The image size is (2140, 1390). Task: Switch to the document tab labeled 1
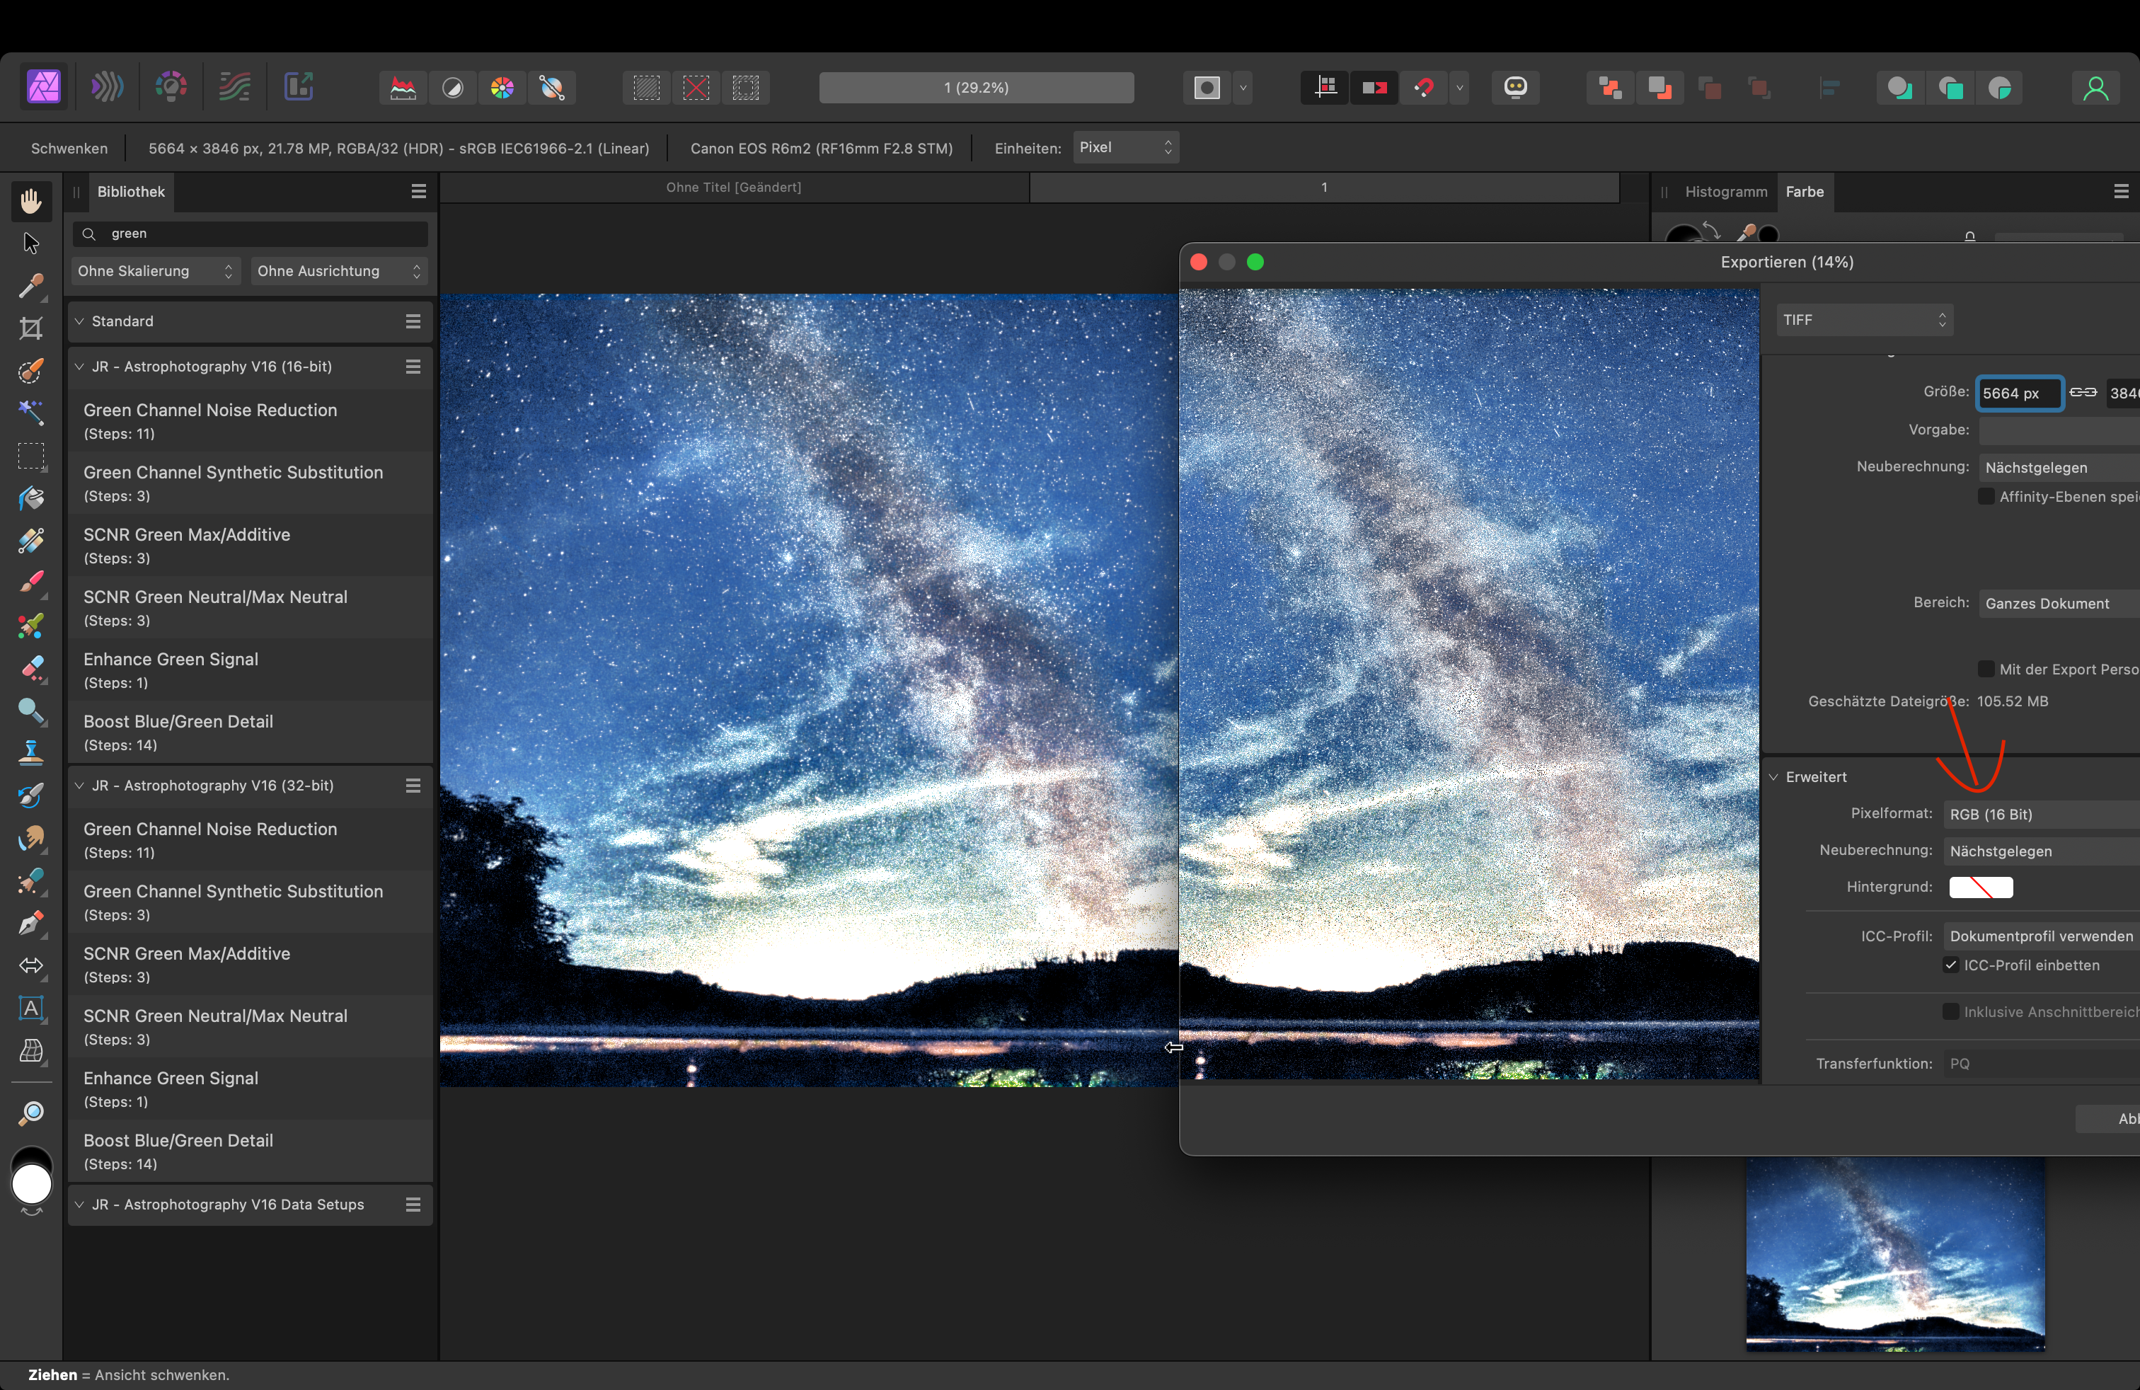tap(1323, 187)
